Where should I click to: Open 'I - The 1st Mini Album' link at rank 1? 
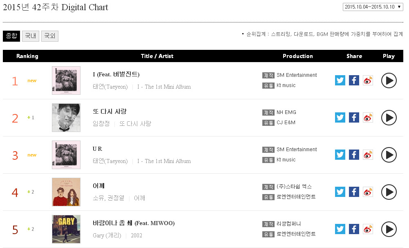[164, 87]
